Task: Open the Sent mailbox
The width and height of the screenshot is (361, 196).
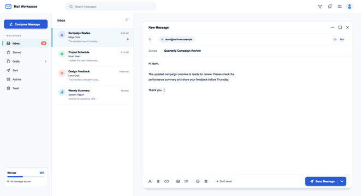Action: 26,70
